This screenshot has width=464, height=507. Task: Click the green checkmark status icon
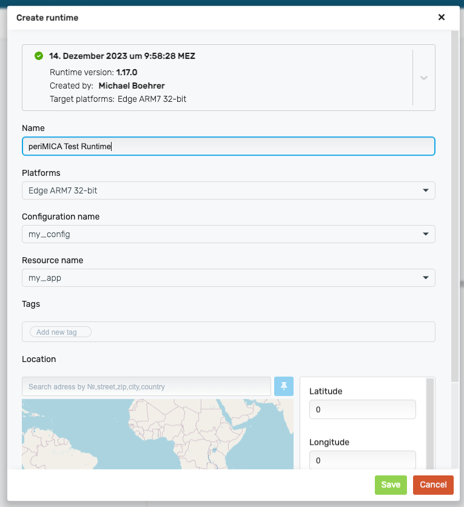[39, 56]
